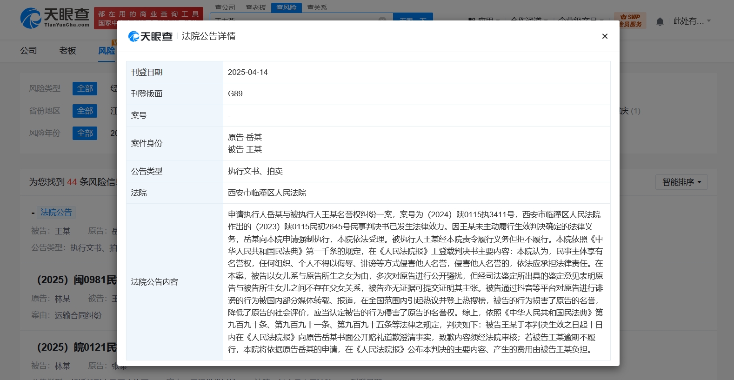Select the 查风险 search tab
734x380 pixels.
click(287, 7)
